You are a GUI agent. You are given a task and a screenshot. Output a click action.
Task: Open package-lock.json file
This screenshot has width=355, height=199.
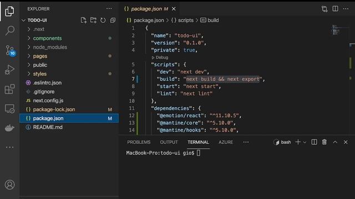point(69,109)
